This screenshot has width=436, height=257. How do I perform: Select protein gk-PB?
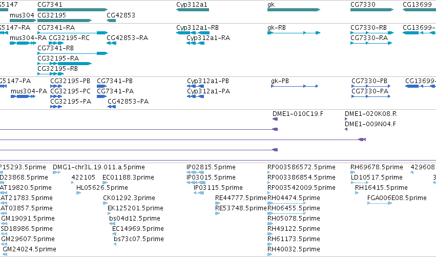(x=295, y=86)
